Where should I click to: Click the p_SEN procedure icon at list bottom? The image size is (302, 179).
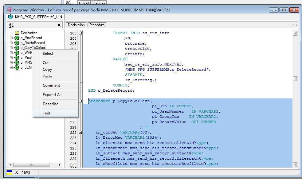[x=17, y=68]
